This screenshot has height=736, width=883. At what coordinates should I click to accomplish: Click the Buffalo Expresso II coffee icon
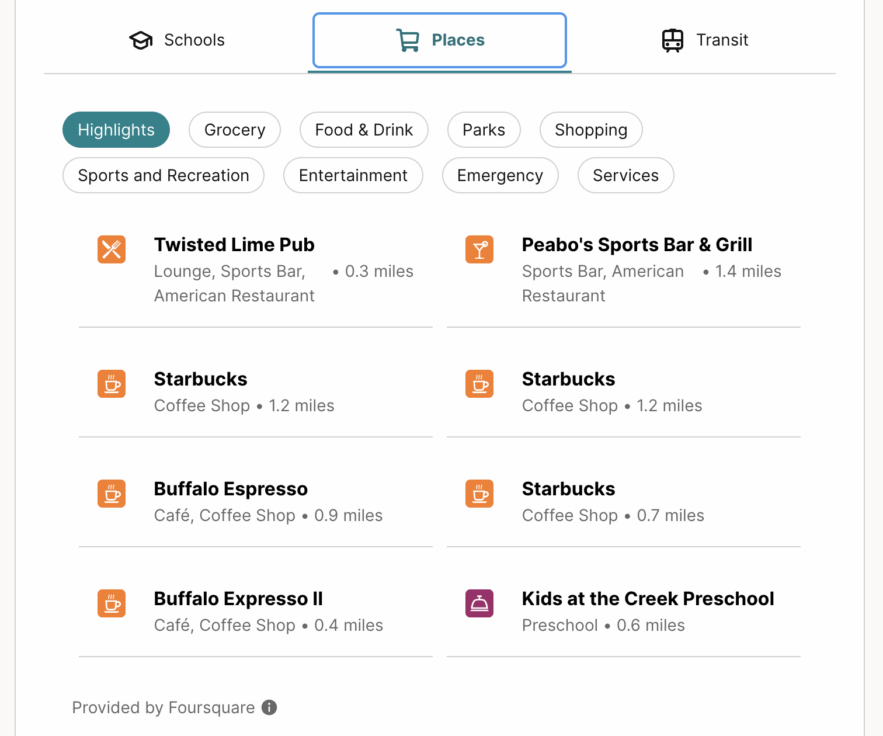point(112,603)
